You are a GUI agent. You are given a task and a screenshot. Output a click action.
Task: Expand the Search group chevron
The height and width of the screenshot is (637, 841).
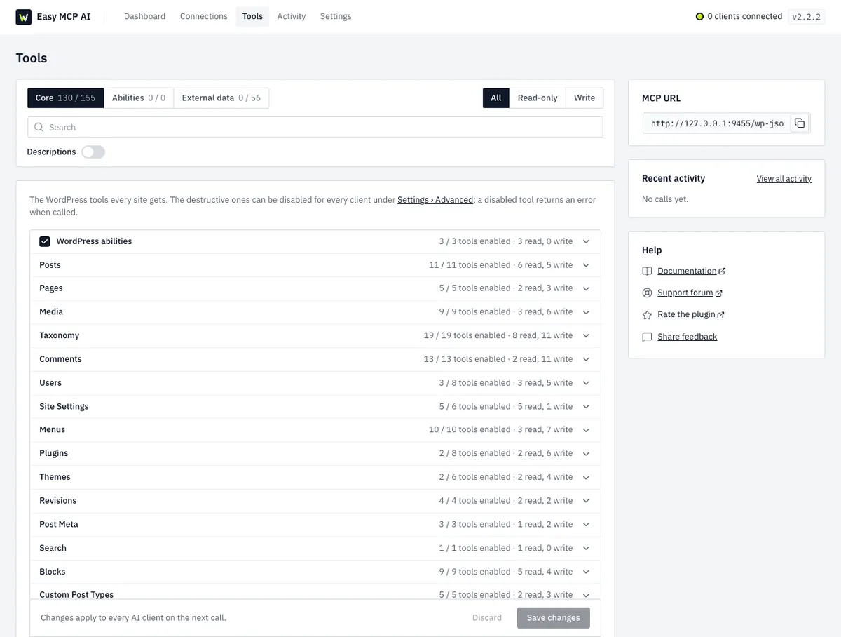(586, 548)
